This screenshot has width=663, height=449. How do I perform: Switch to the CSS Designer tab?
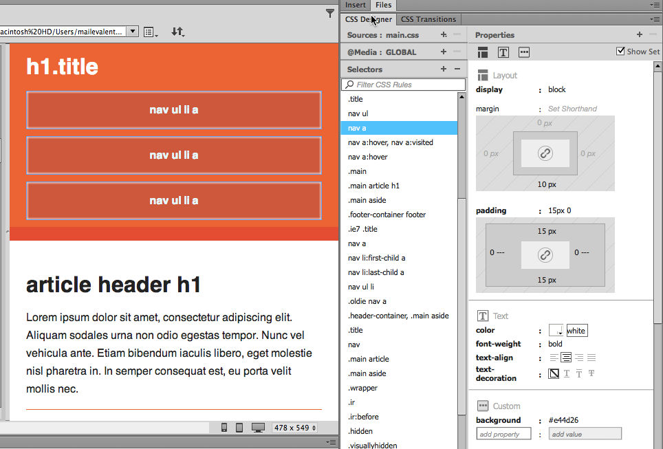(368, 19)
